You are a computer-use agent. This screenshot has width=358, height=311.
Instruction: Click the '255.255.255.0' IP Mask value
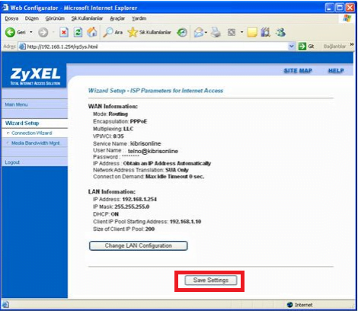click(132, 207)
